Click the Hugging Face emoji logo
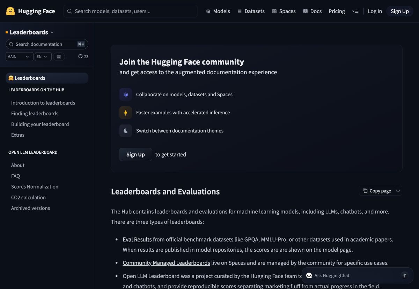 10,11
